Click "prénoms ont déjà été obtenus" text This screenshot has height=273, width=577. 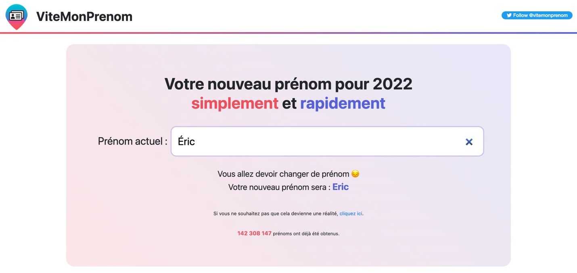pos(306,234)
